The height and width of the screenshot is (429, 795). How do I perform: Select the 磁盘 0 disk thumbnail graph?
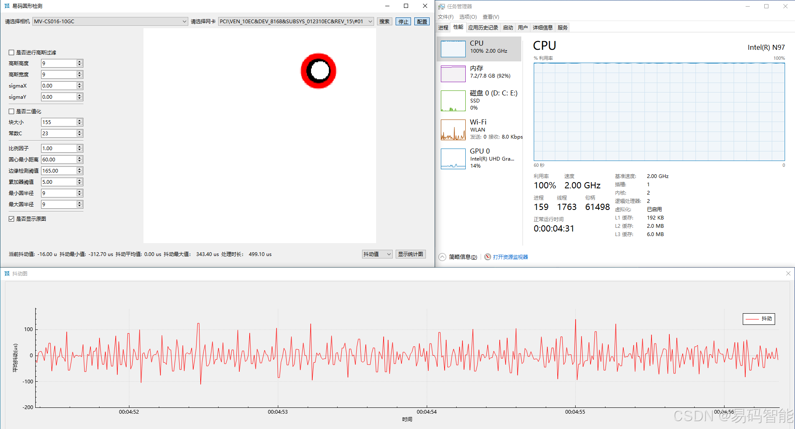coord(453,101)
